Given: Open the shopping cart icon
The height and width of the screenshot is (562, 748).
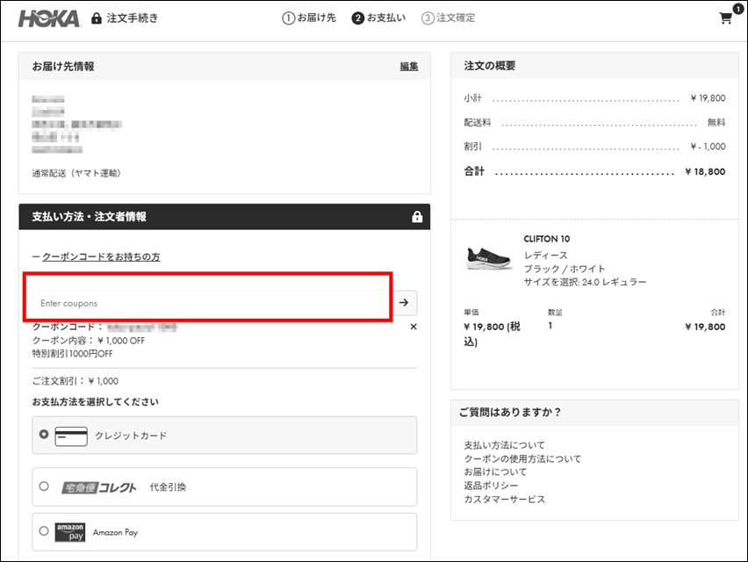Looking at the screenshot, I should click(725, 18).
